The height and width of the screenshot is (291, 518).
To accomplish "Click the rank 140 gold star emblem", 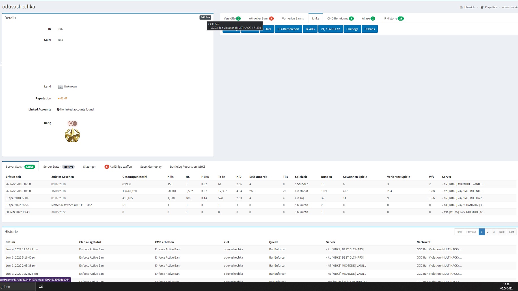I will [72, 135].
